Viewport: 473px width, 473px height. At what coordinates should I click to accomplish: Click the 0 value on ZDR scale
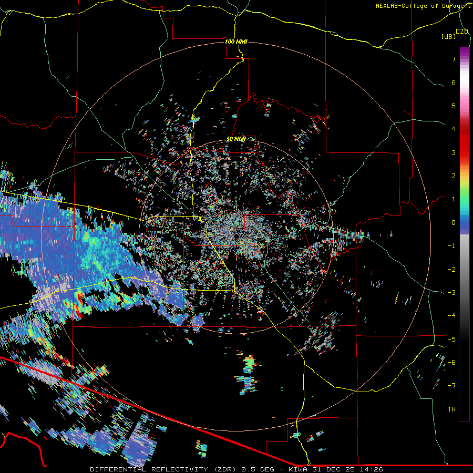point(454,223)
